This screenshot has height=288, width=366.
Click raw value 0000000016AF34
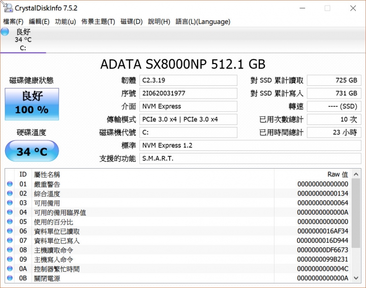click(323, 231)
